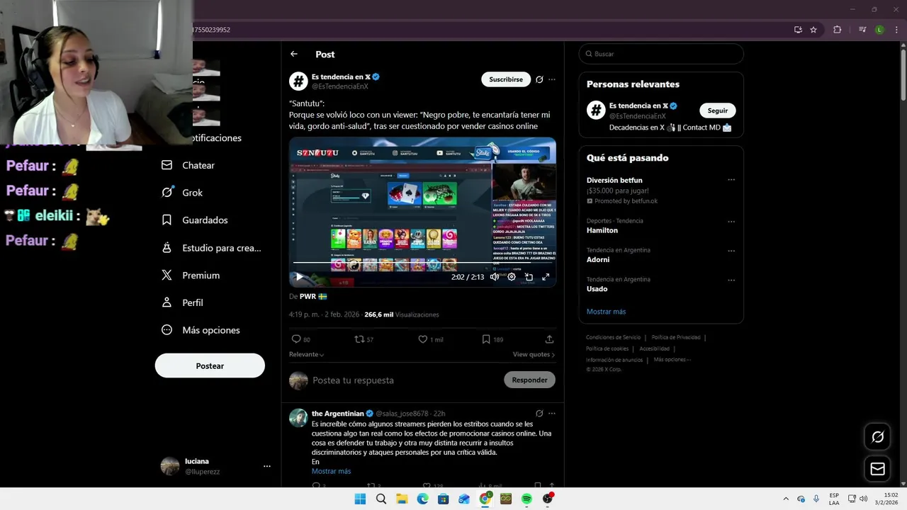Open File Explorer from the taskbar
The width and height of the screenshot is (907, 510).
click(402, 499)
